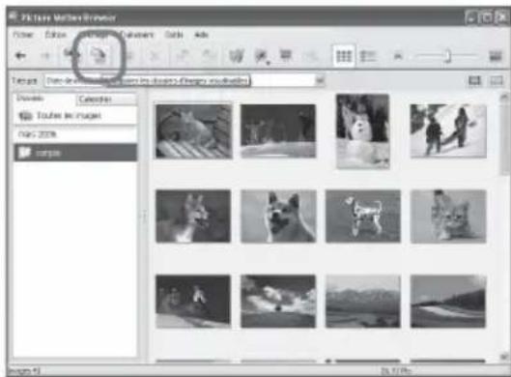Image resolution: width=511 pixels, height=377 pixels.
Task: Select the front-facing Shiba dog thumbnail
Action: coord(278,217)
